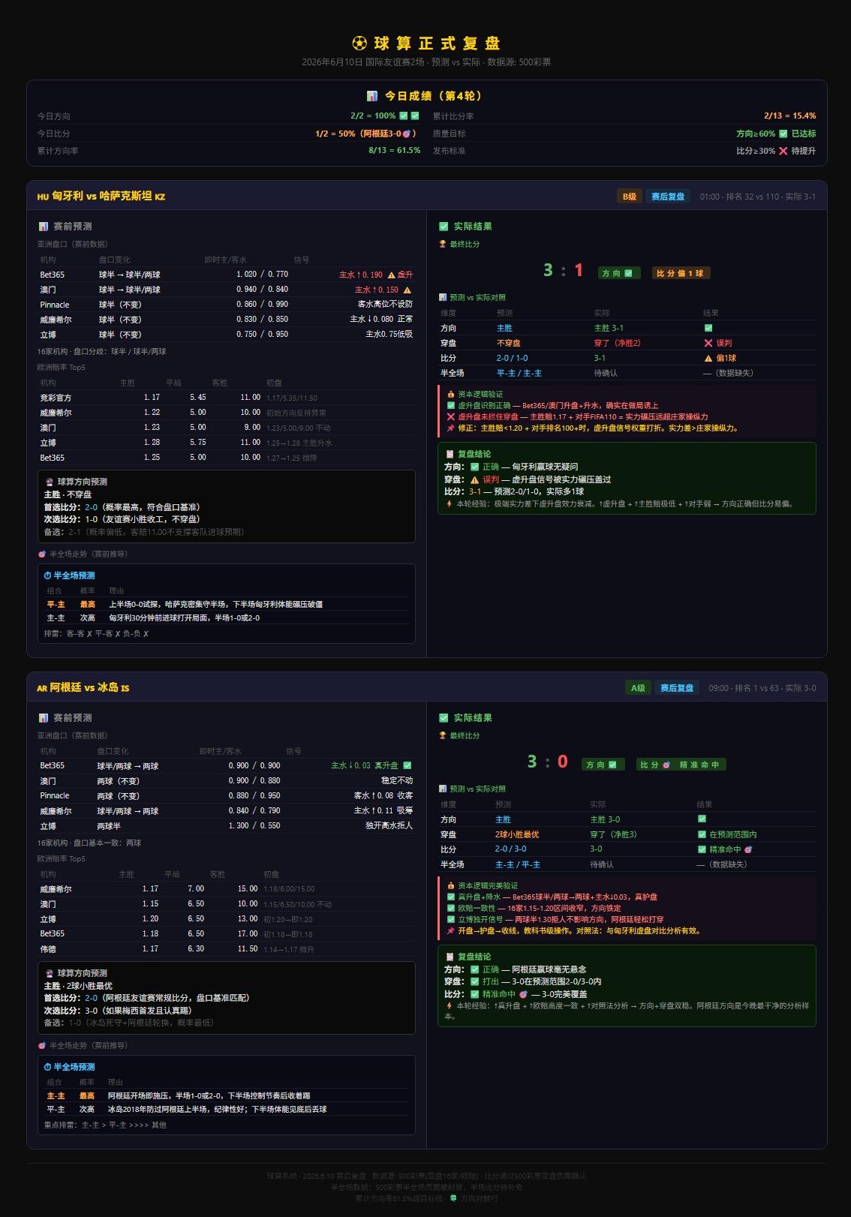The image size is (851, 1217).
Task: Click the check icon beside Hungary 实际结果 heading
Action: tap(444, 227)
